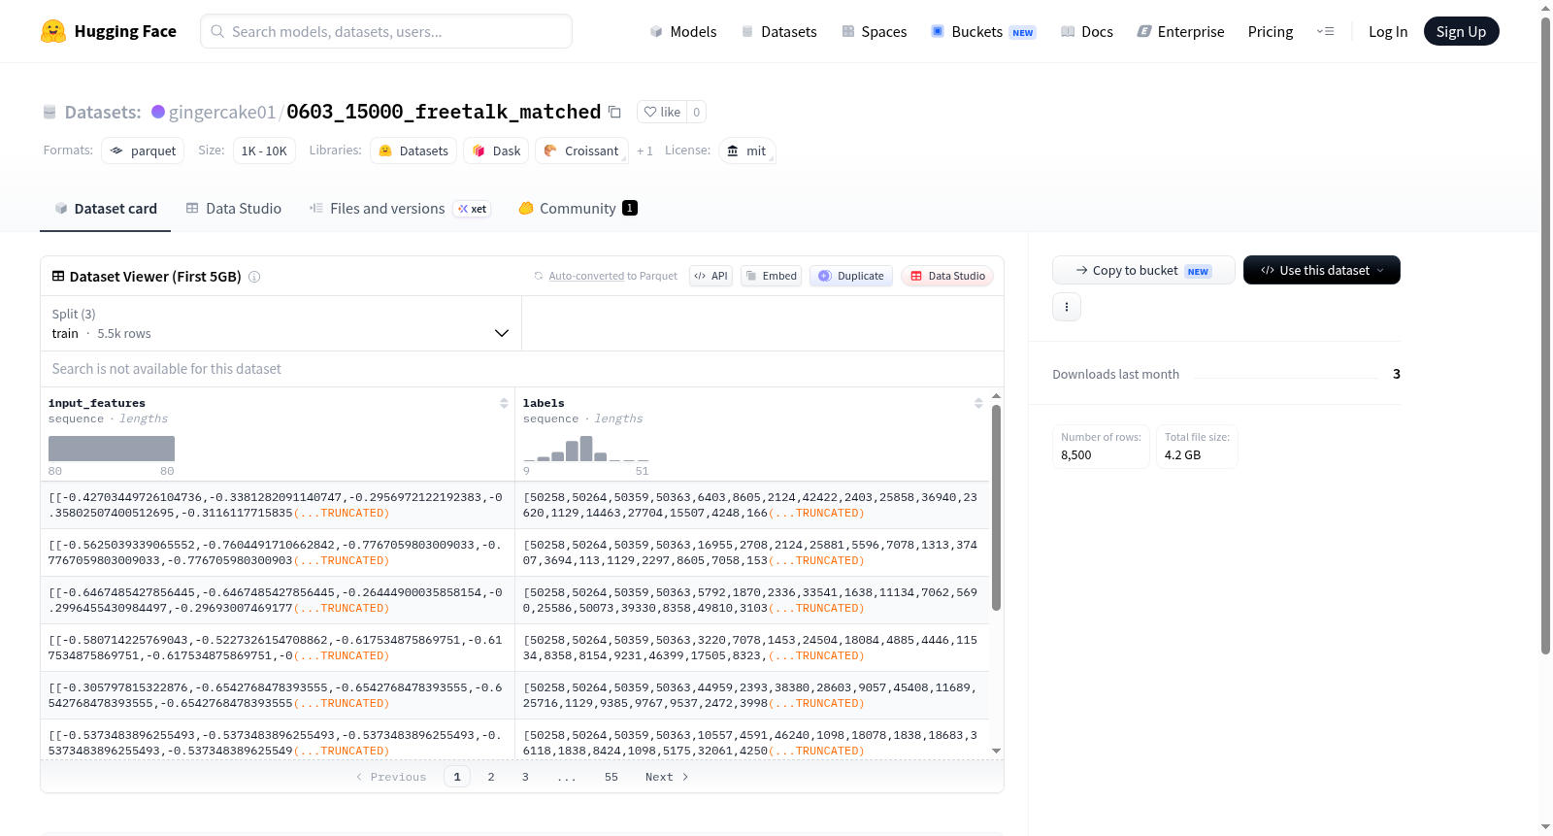Open Docs in the top navigation
Image resolution: width=1553 pixels, height=836 pixels.
click(1087, 32)
